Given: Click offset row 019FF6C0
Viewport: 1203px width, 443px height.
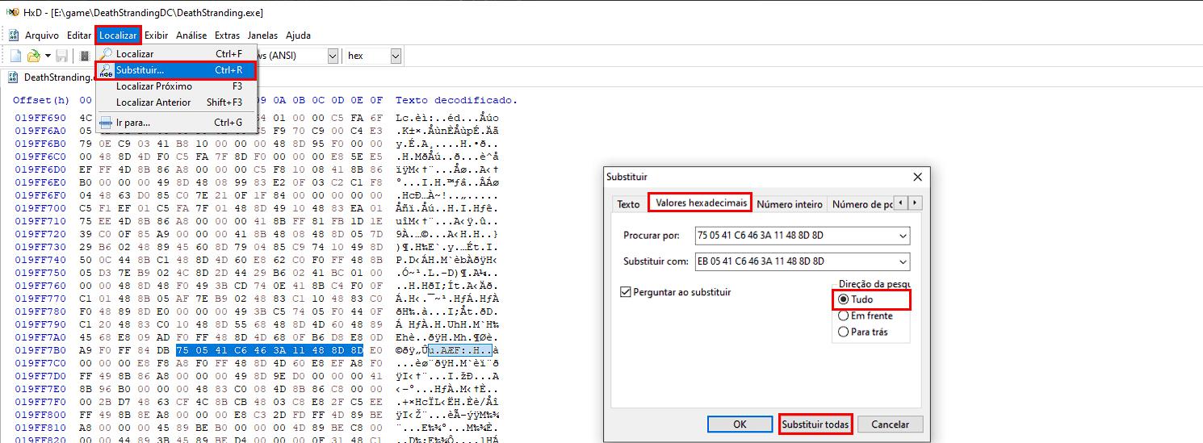Looking at the screenshot, I should coord(43,156).
